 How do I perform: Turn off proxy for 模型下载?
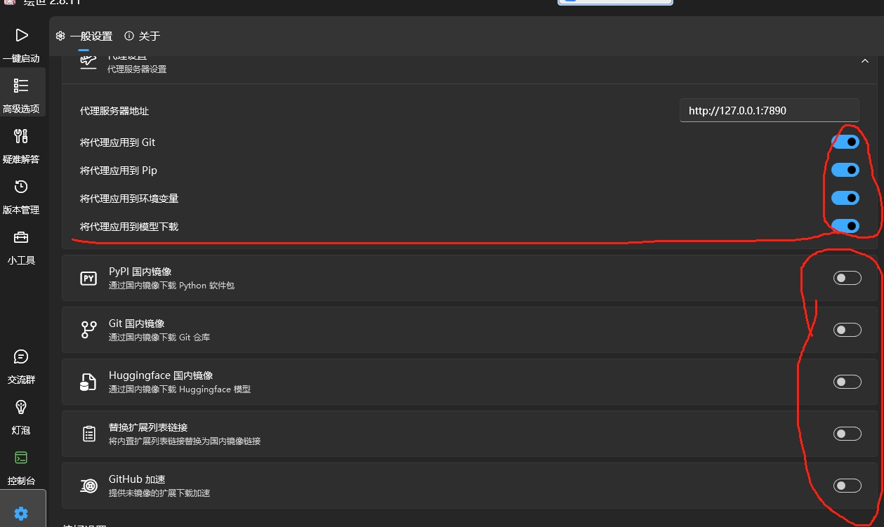pyautogui.click(x=845, y=226)
